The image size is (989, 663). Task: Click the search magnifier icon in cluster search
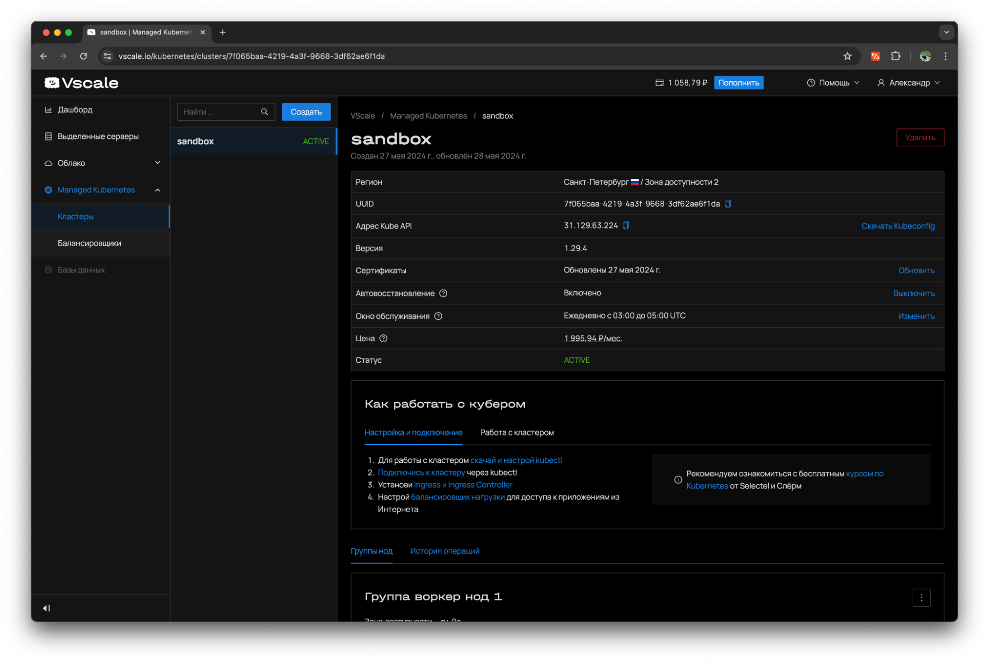(x=265, y=112)
